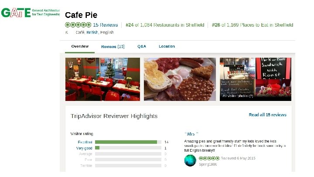This screenshot has width=314, height=177.
Task: Open the Q&A tab
Action: click(x=142, y=46)
